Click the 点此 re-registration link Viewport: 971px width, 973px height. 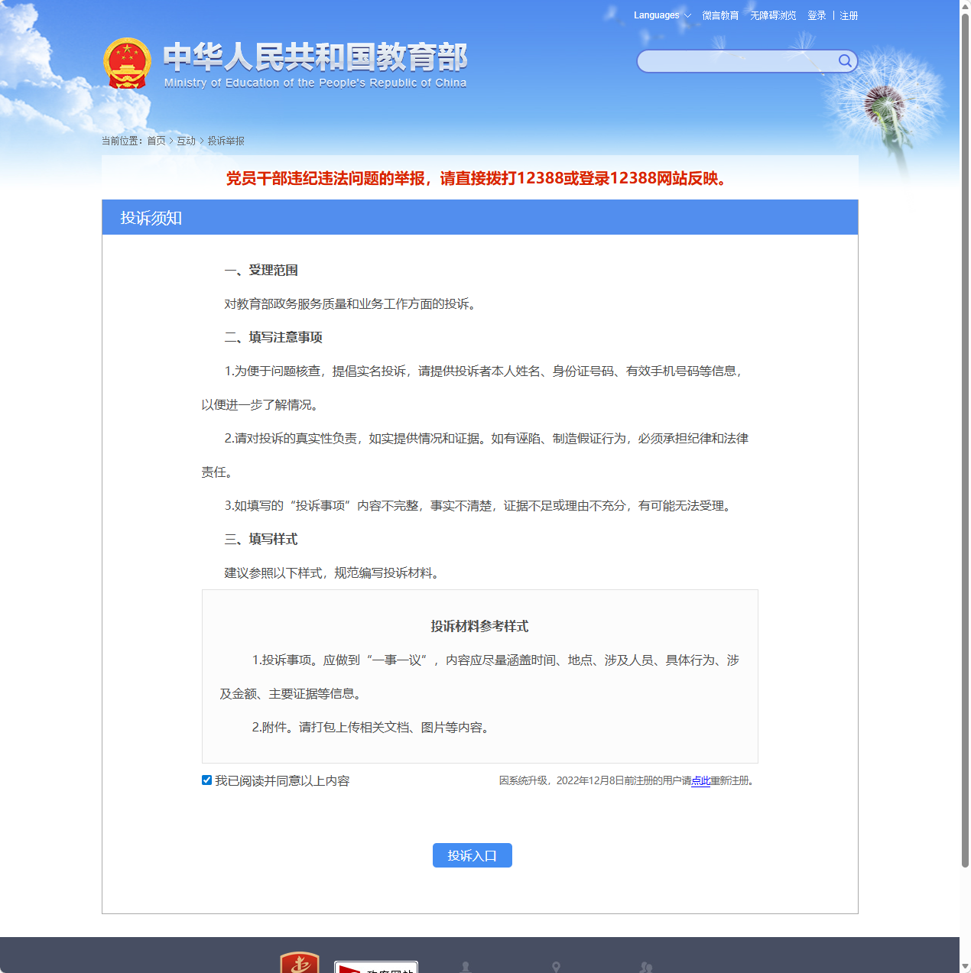pyautogui.click(x=701, y=781)
